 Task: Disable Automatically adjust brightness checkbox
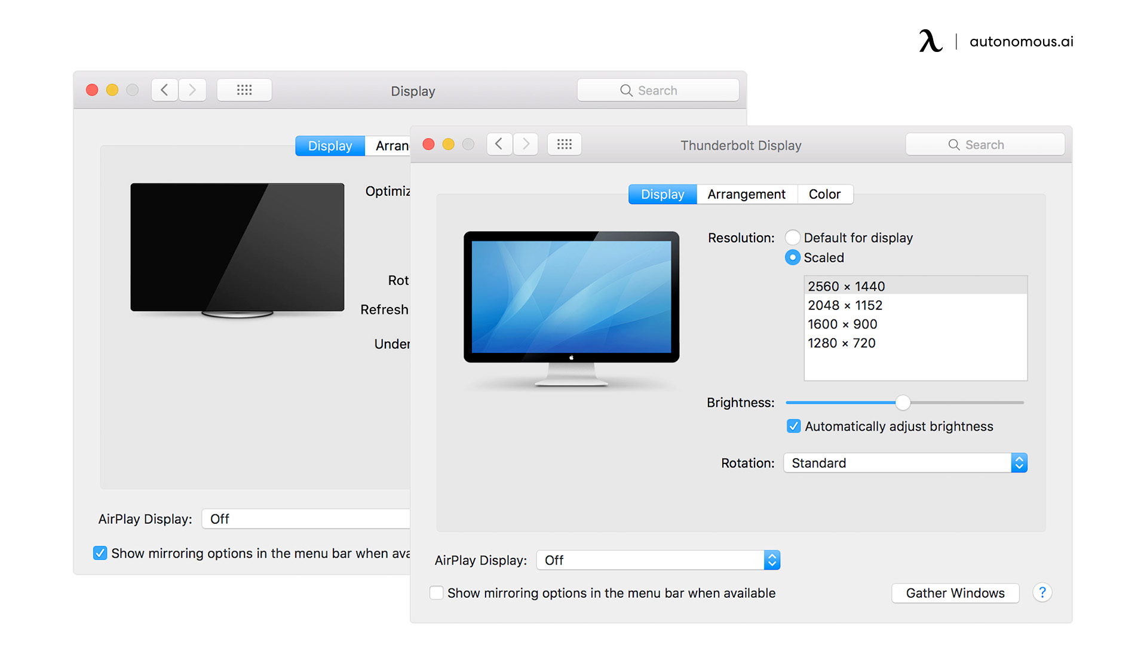(x=793, y=426)
